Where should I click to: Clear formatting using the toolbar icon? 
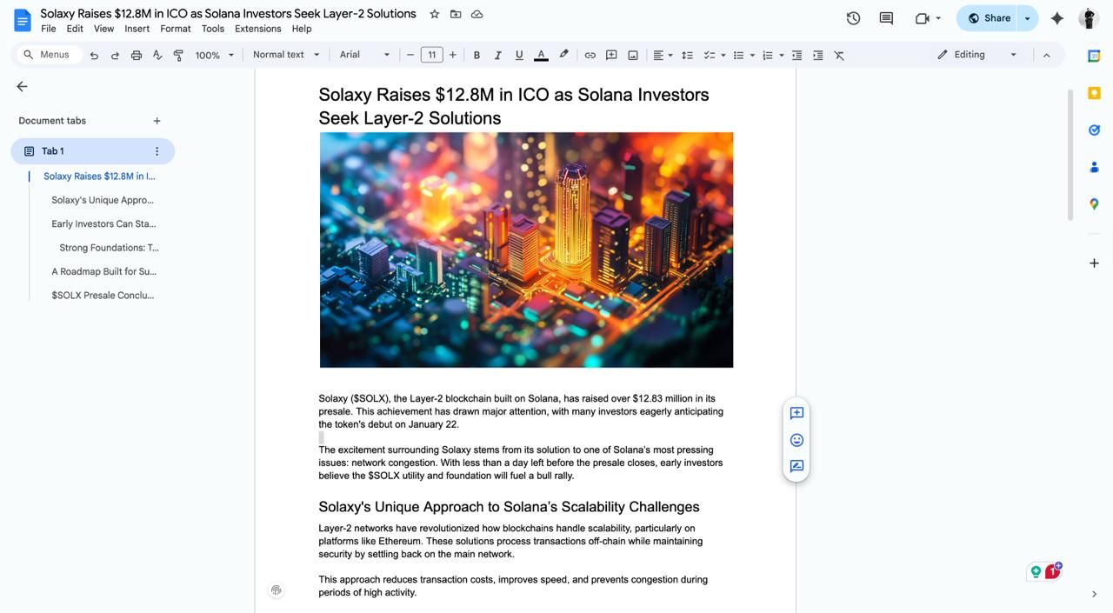tap(839, 55)
